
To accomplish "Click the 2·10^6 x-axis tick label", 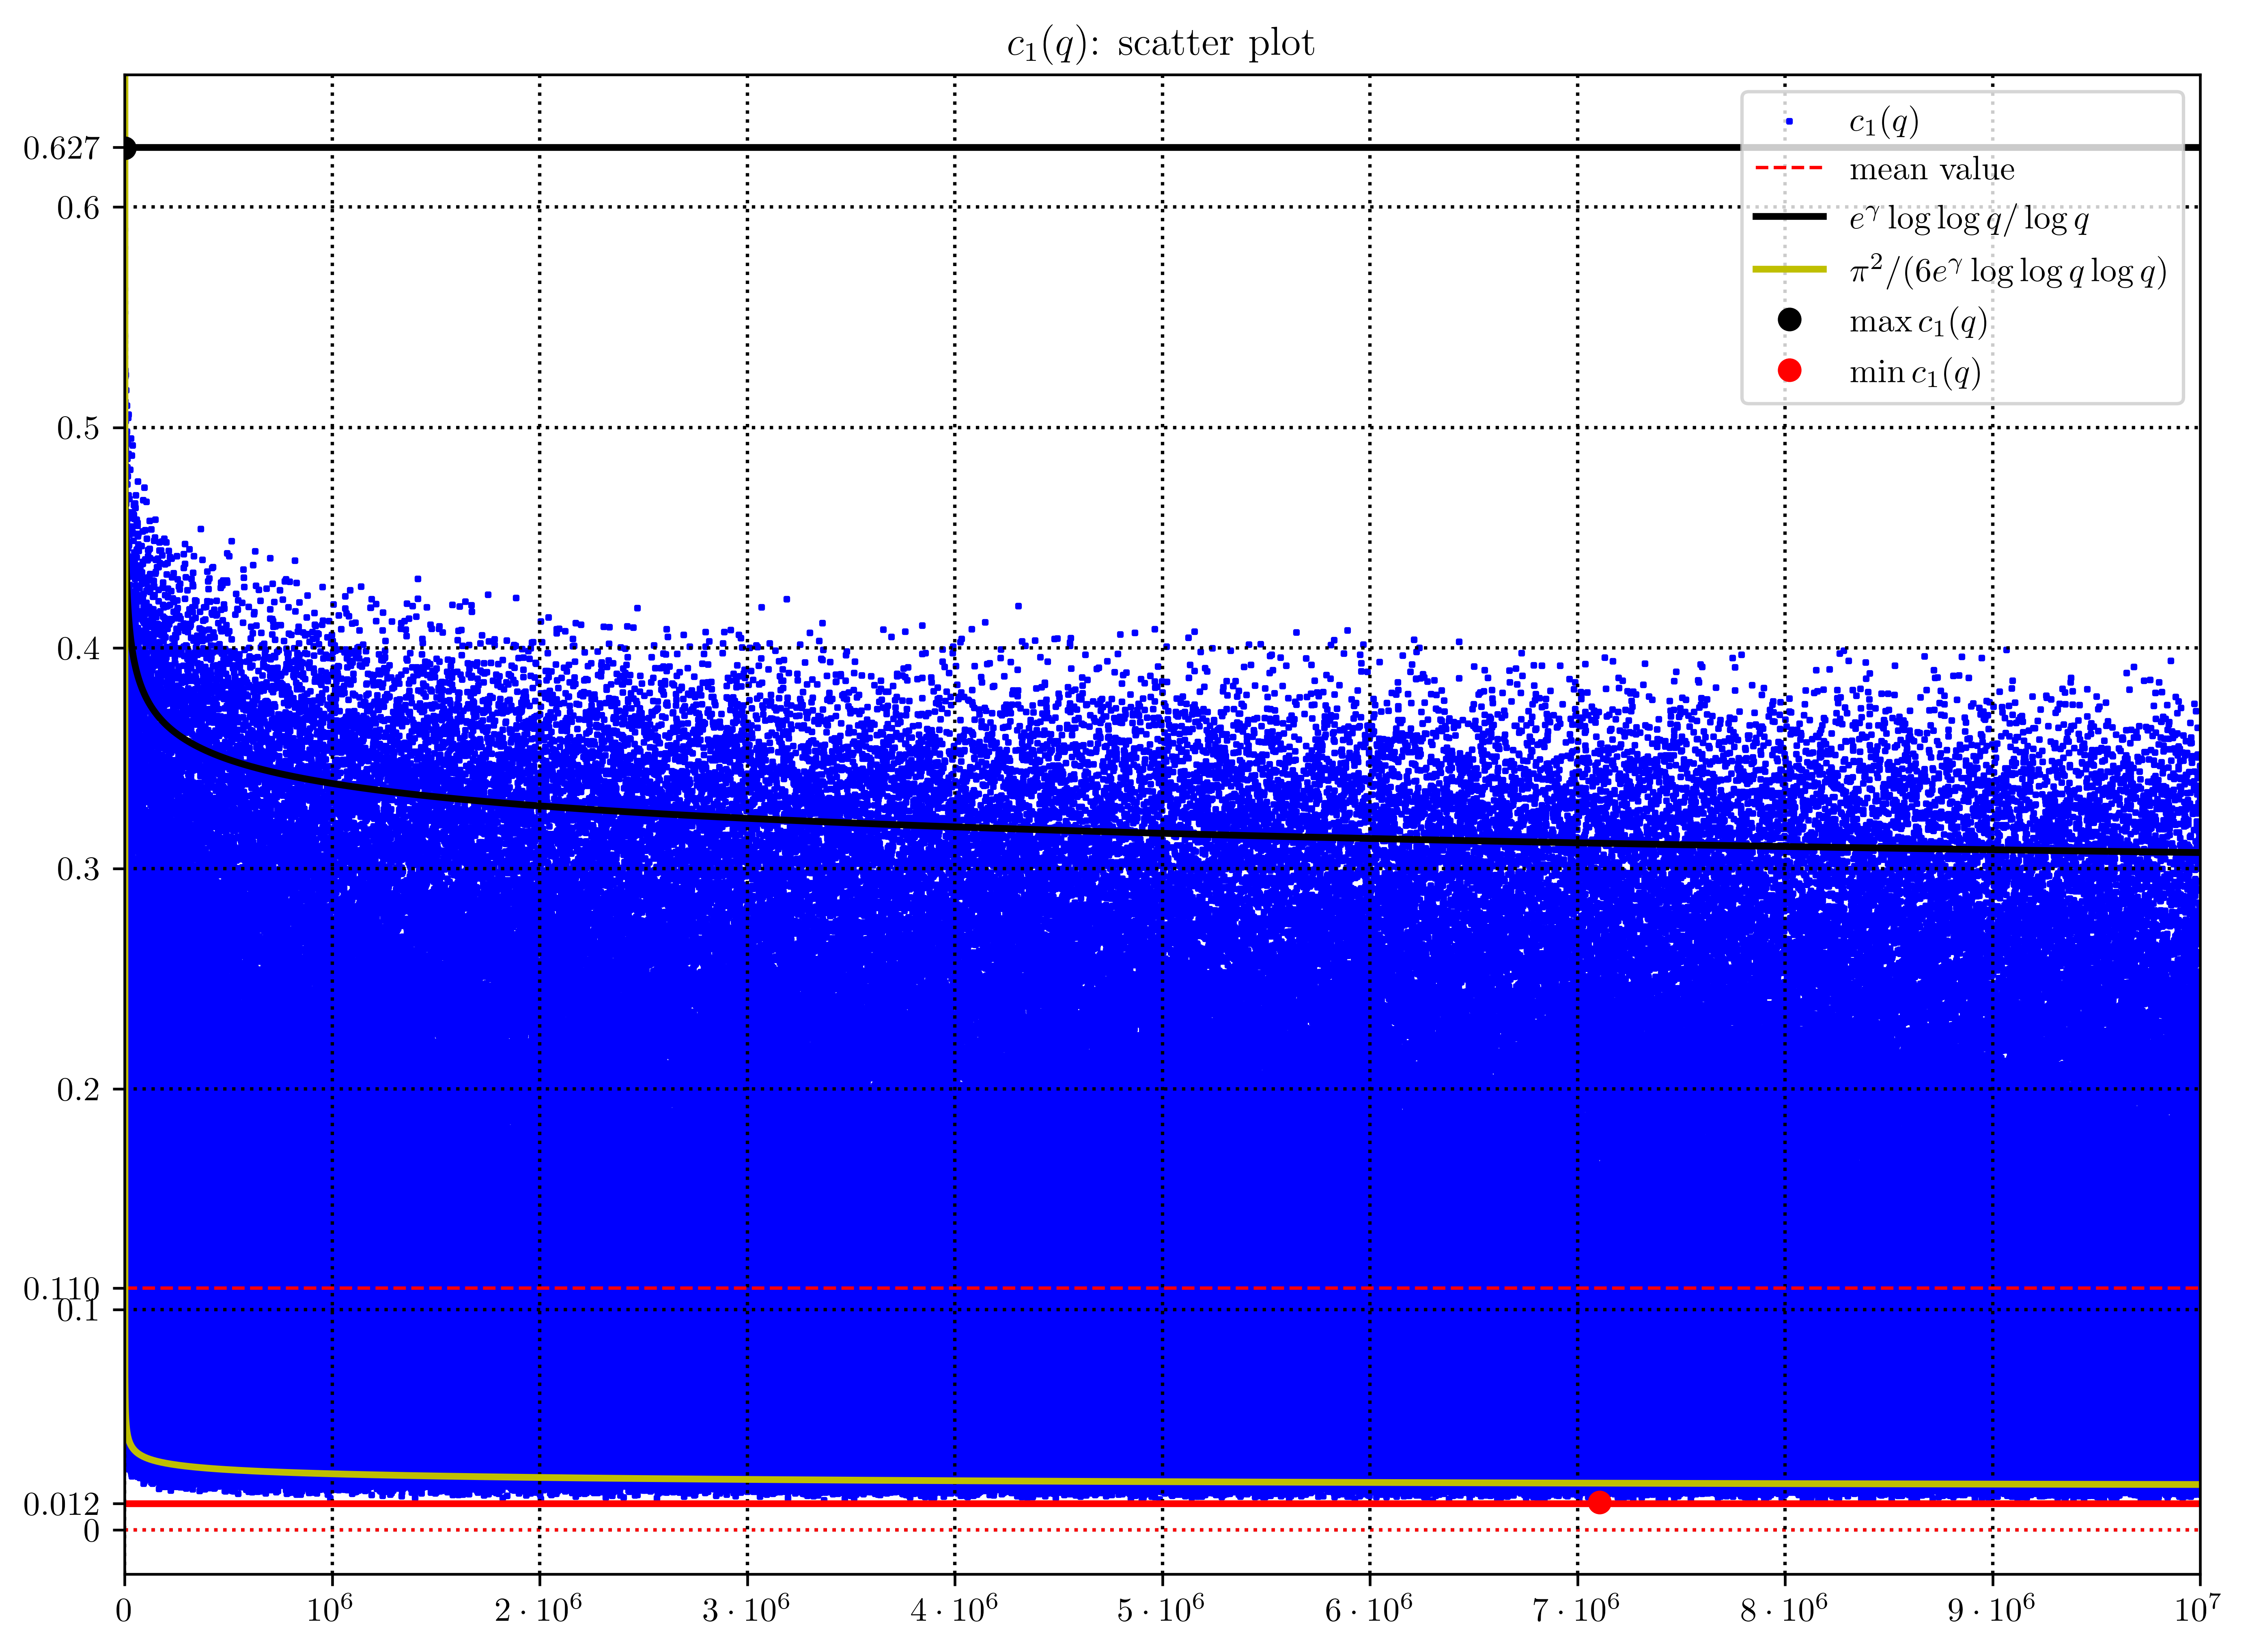I will tap(538, 1610).
